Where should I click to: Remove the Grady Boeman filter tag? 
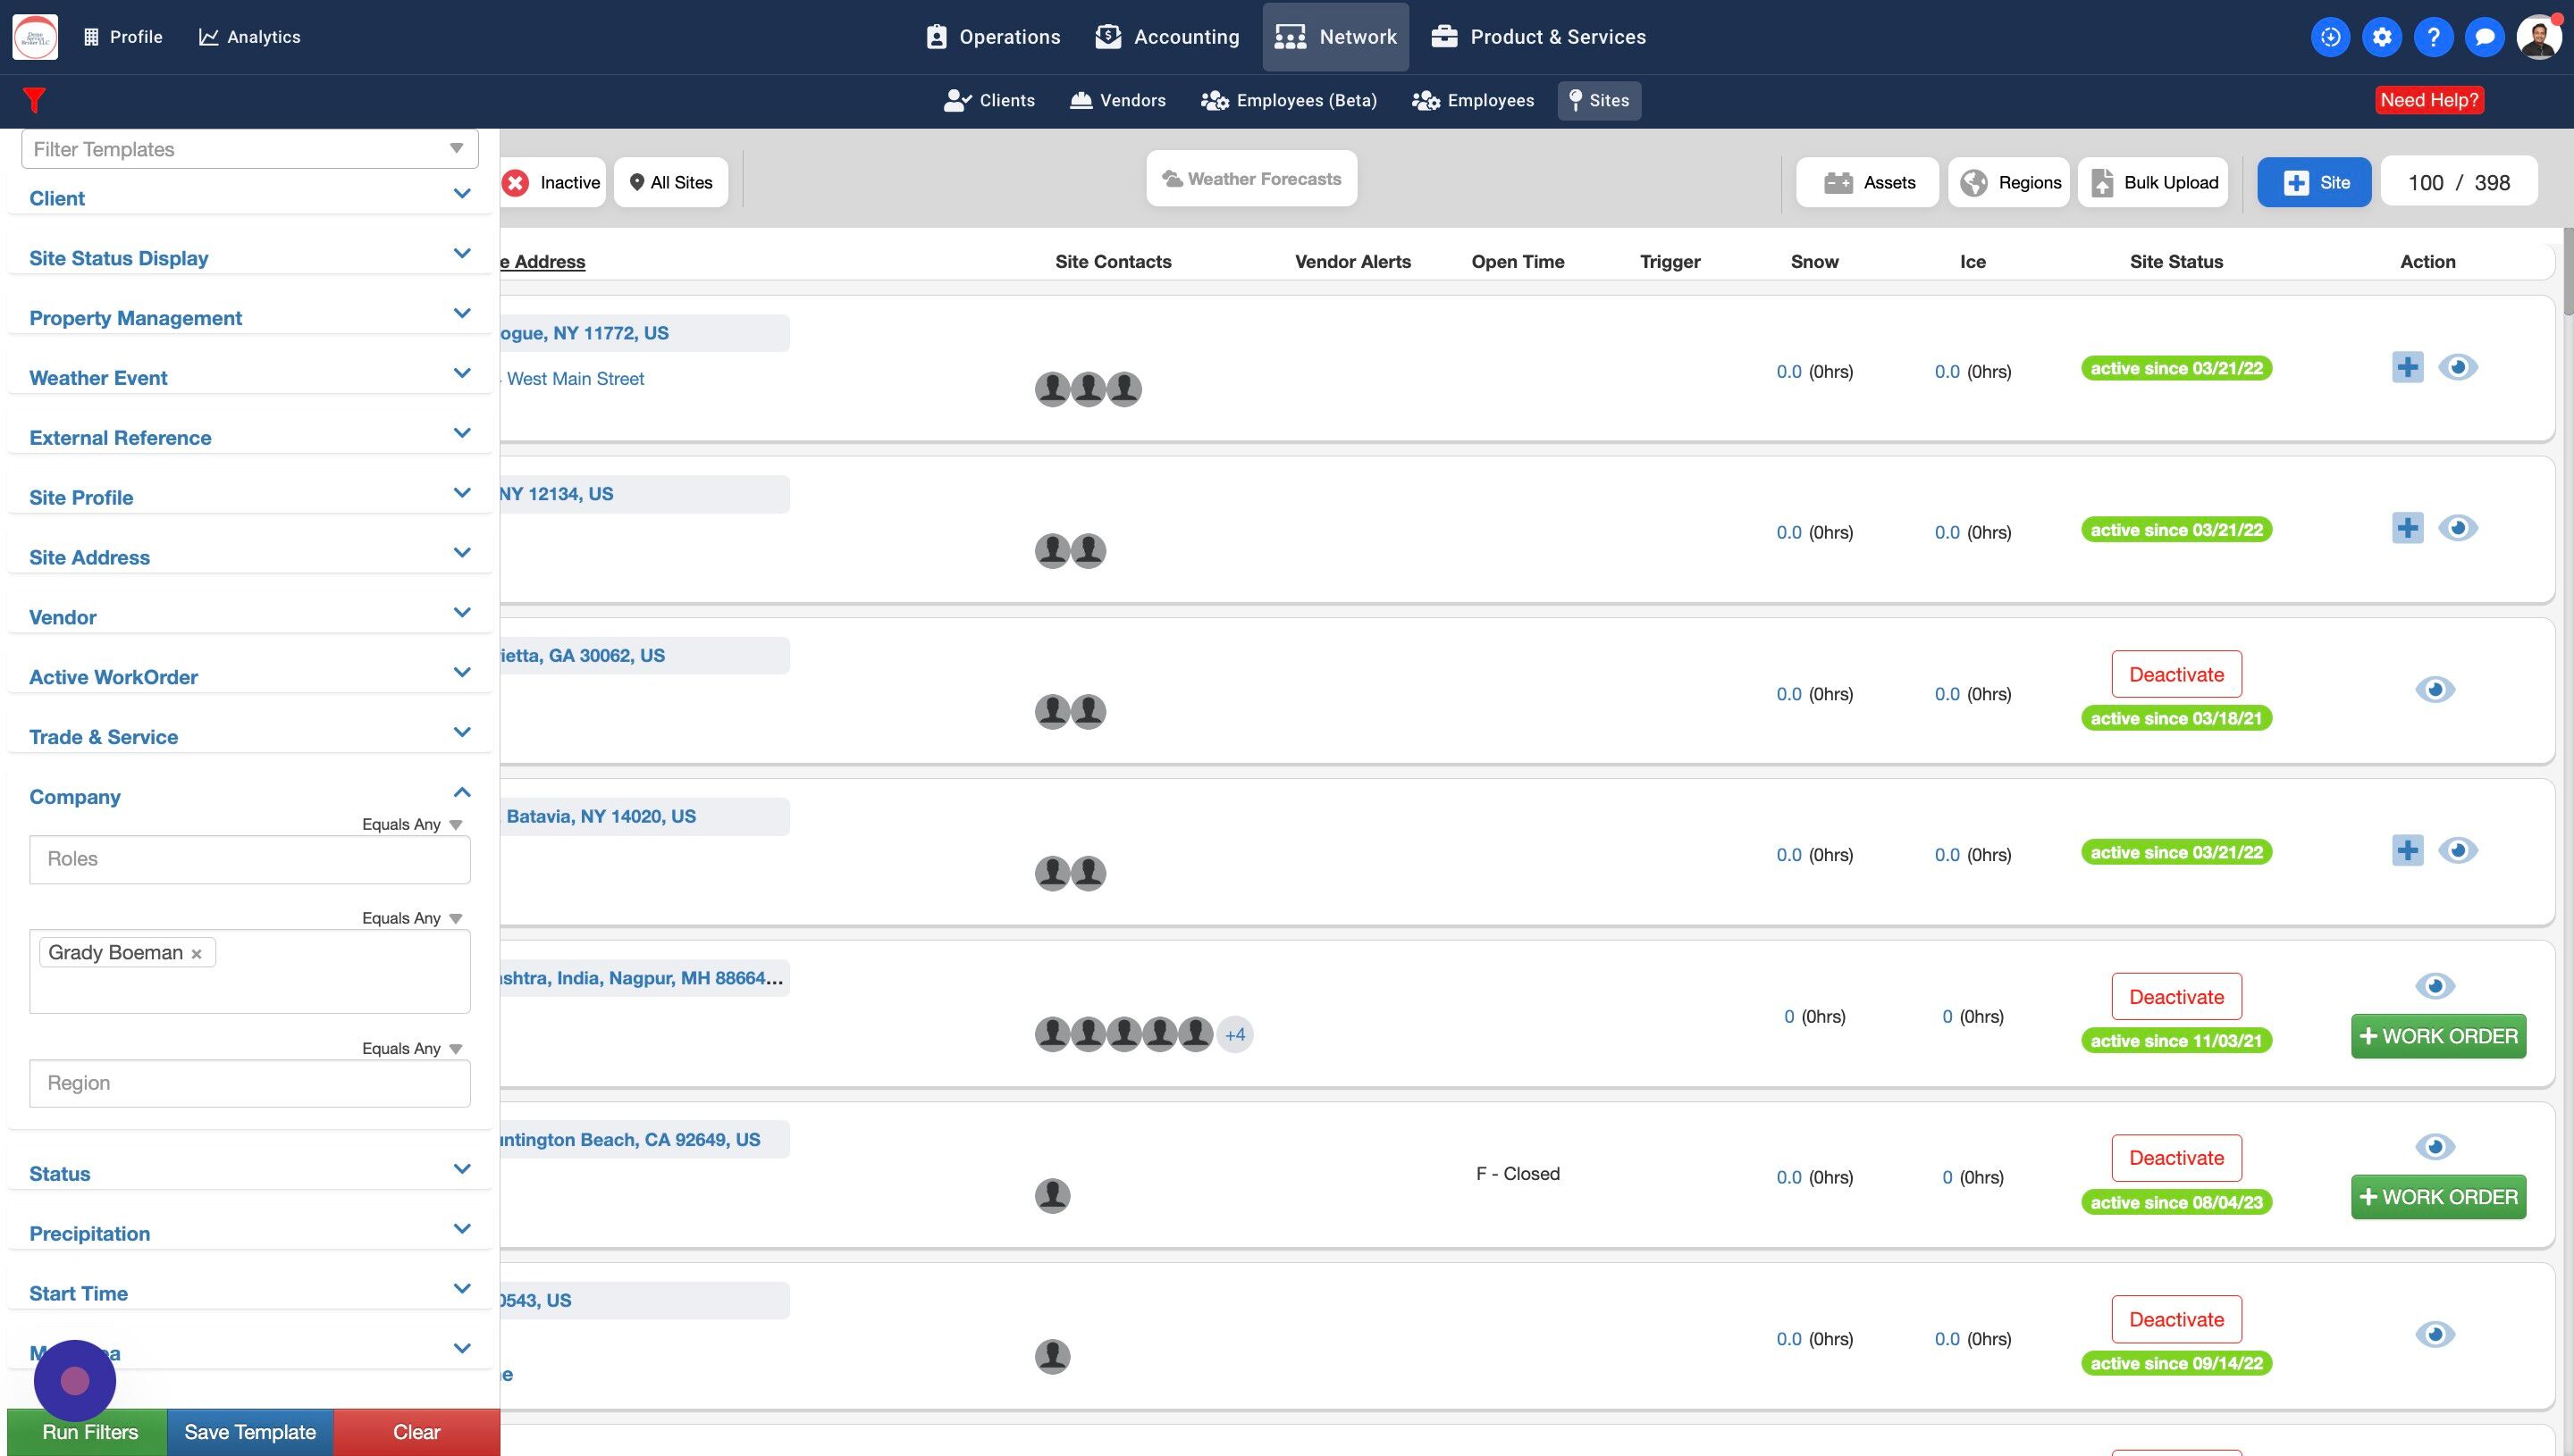(x=198, y=954)
